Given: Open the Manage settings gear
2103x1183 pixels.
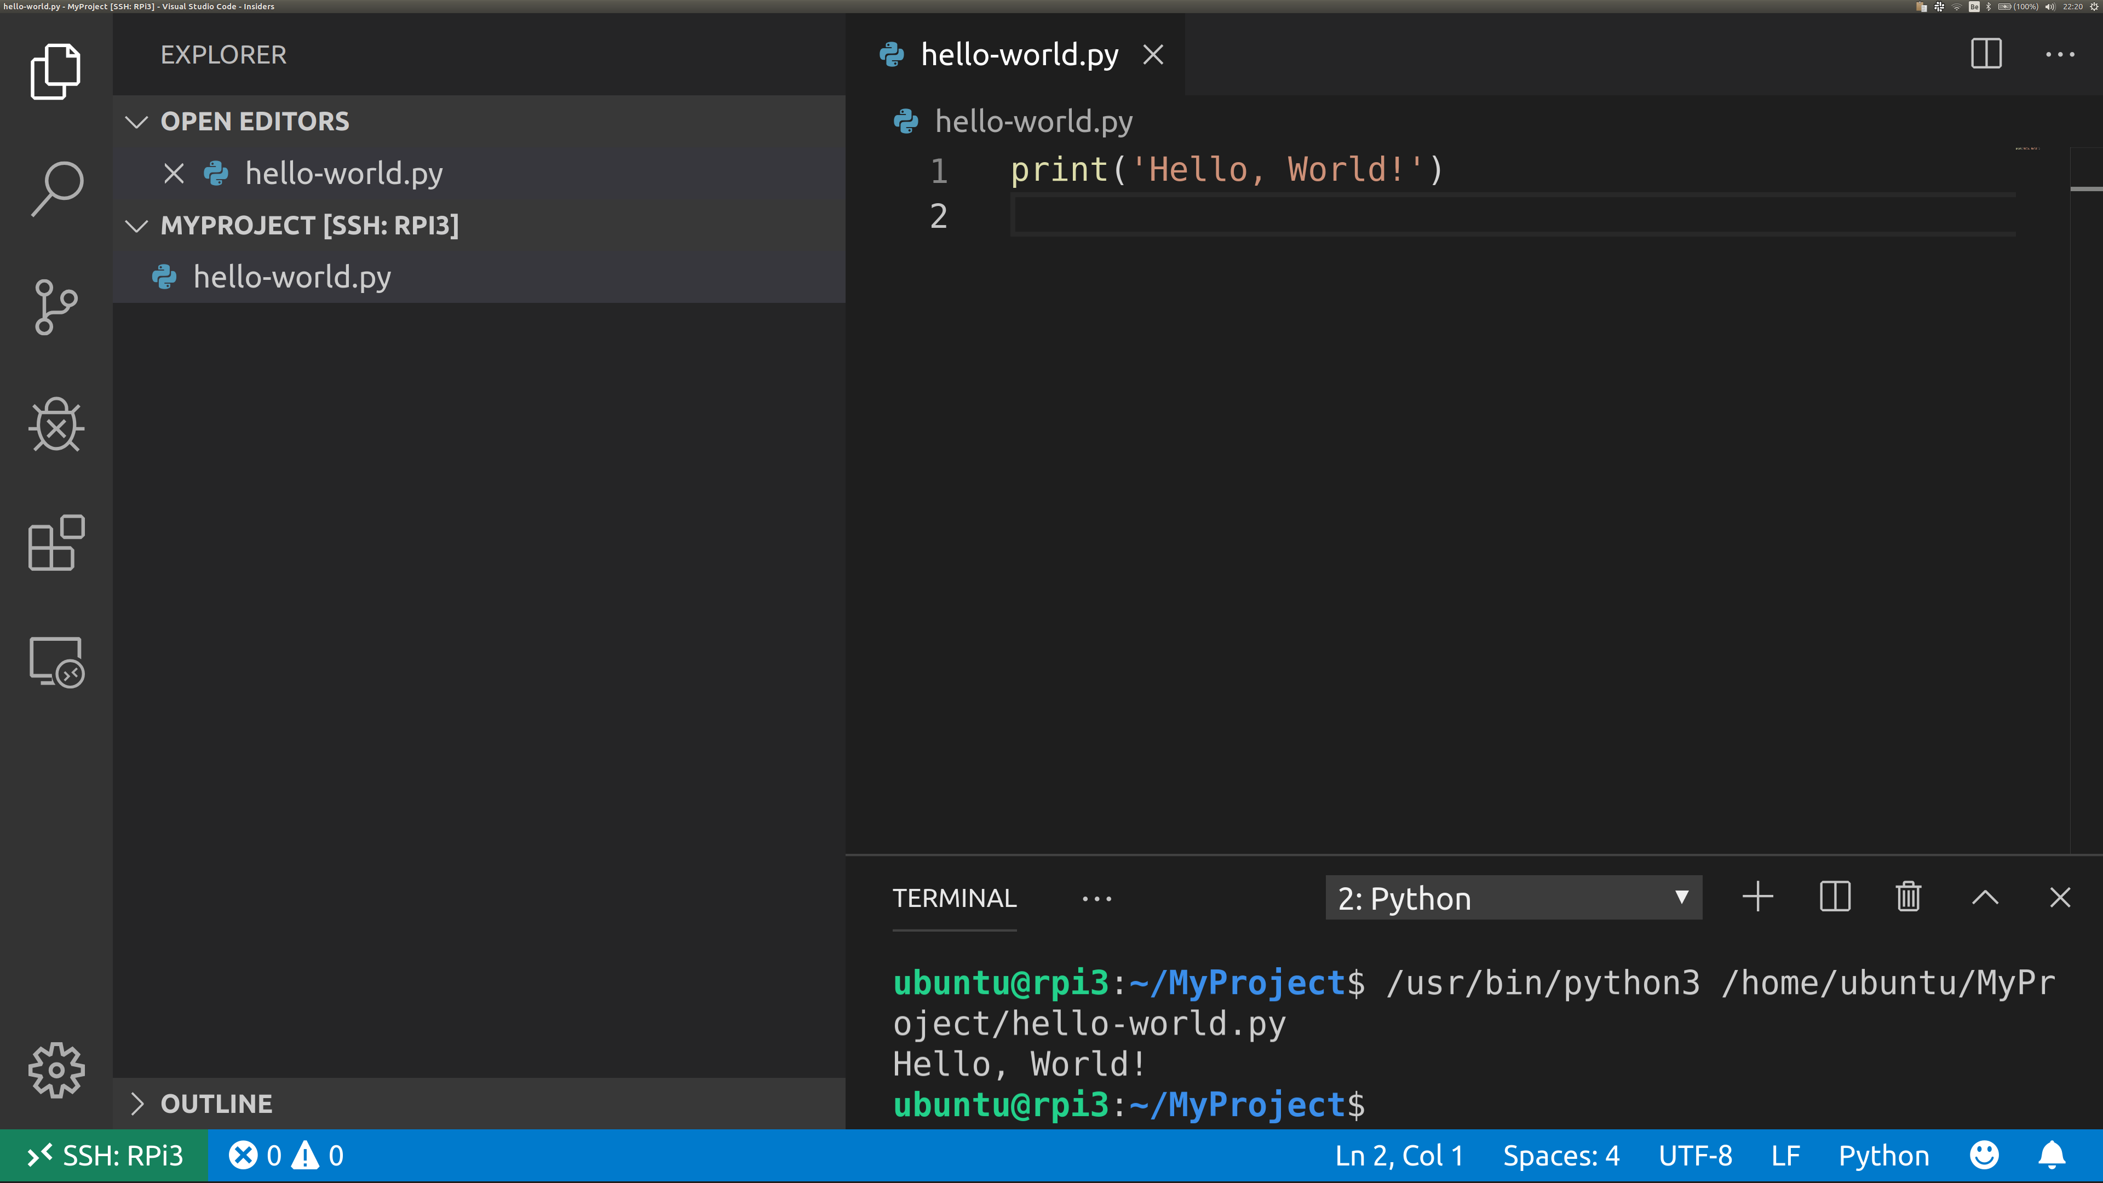Looking at the screenshot, I should (56, 1070).
